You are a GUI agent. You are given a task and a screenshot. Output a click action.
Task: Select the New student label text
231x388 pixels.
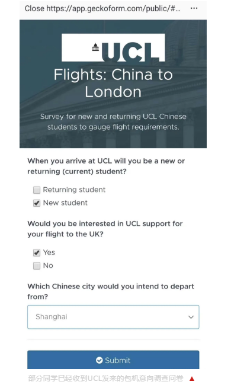point(65,203)
